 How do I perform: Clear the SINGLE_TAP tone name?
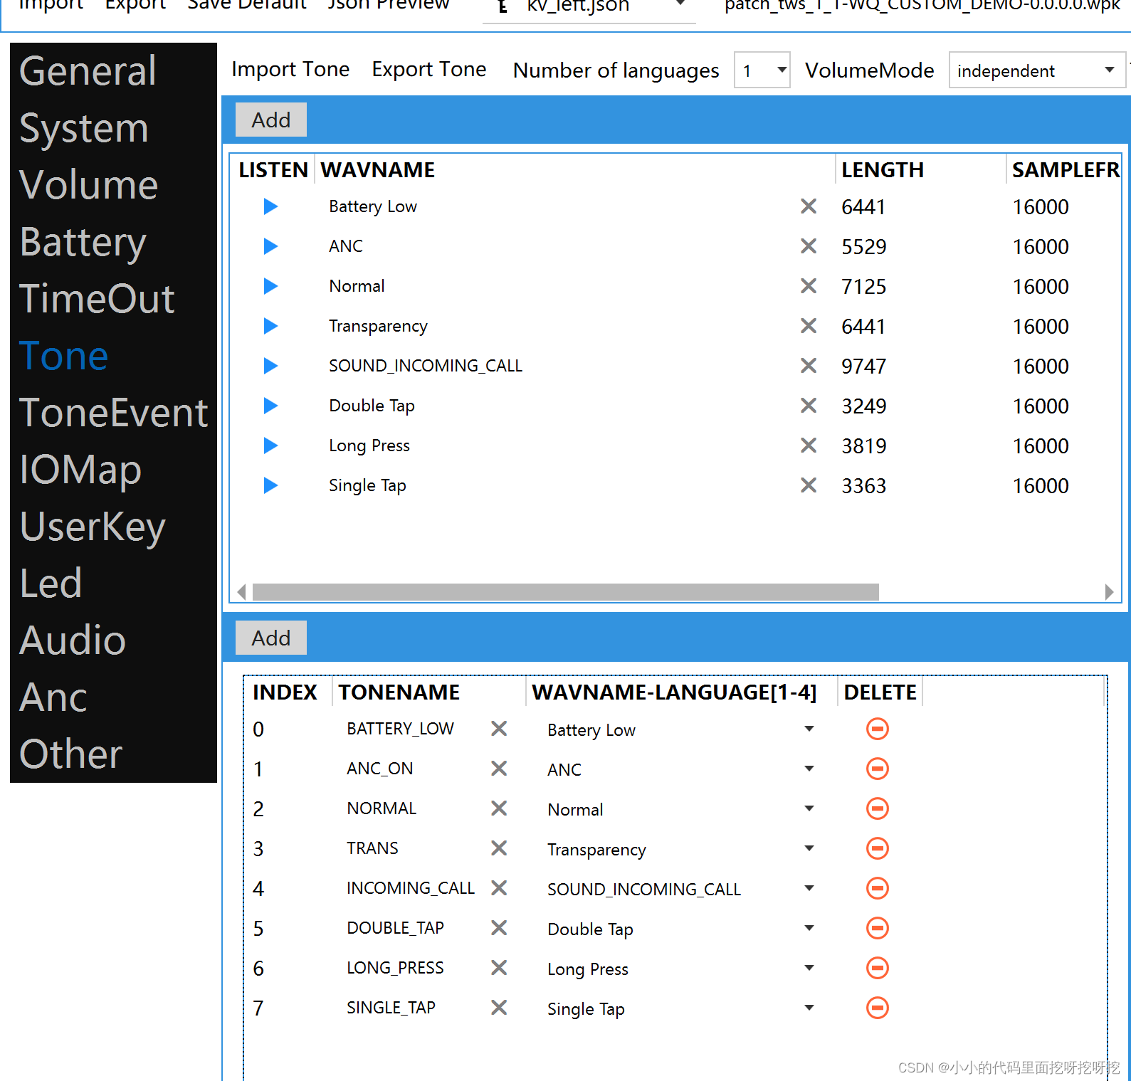pos(499,1008)
